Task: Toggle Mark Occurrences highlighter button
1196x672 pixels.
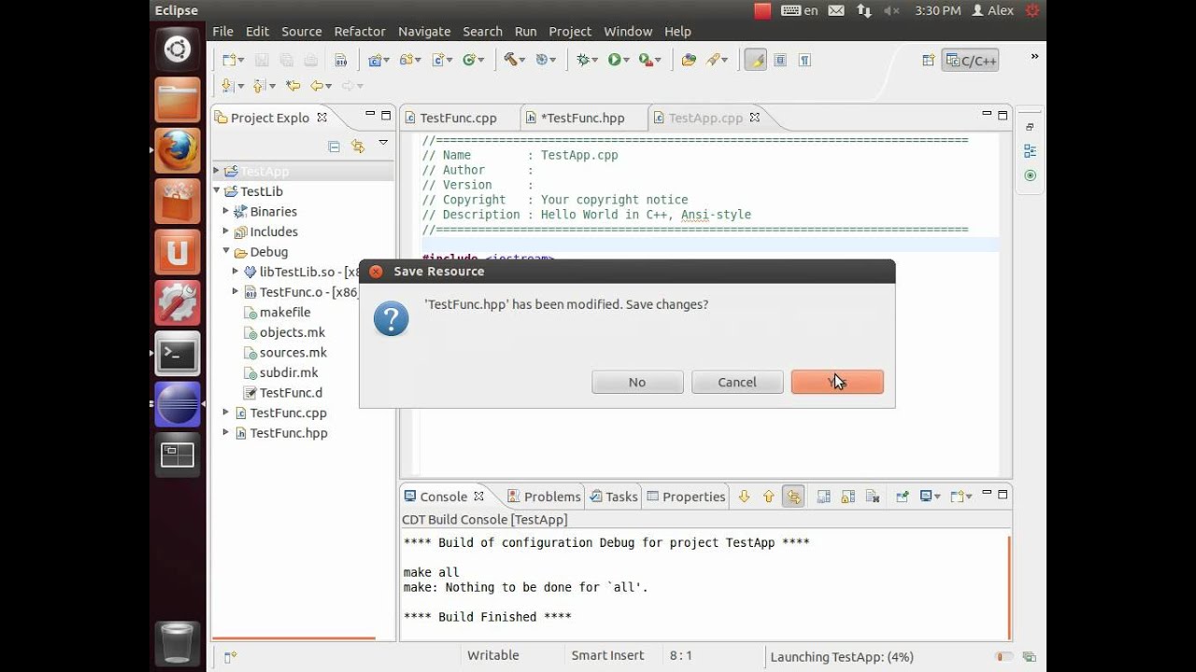Action: [x=755, y=60]
